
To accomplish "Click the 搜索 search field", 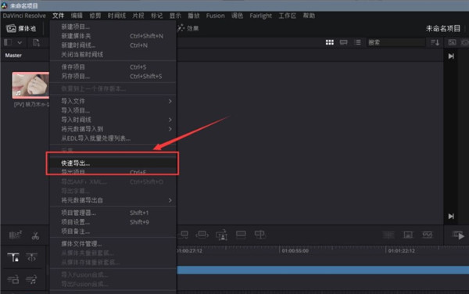I will click(396, 42).
